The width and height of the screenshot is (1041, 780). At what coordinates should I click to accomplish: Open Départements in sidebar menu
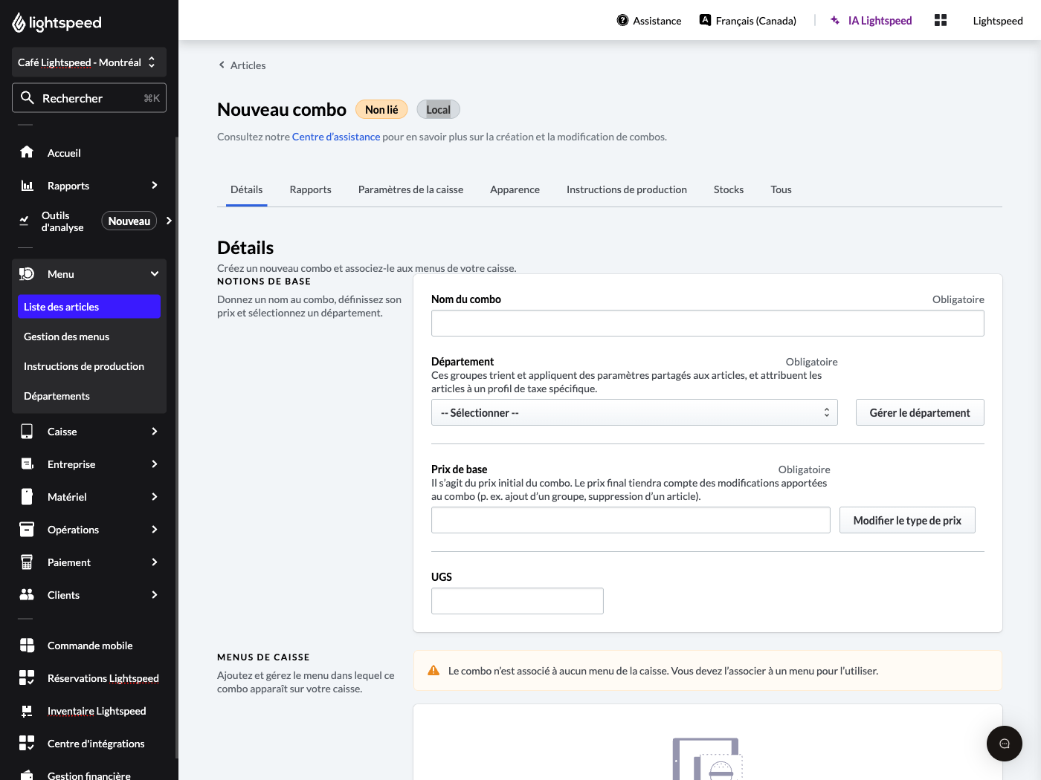[89, 396]
